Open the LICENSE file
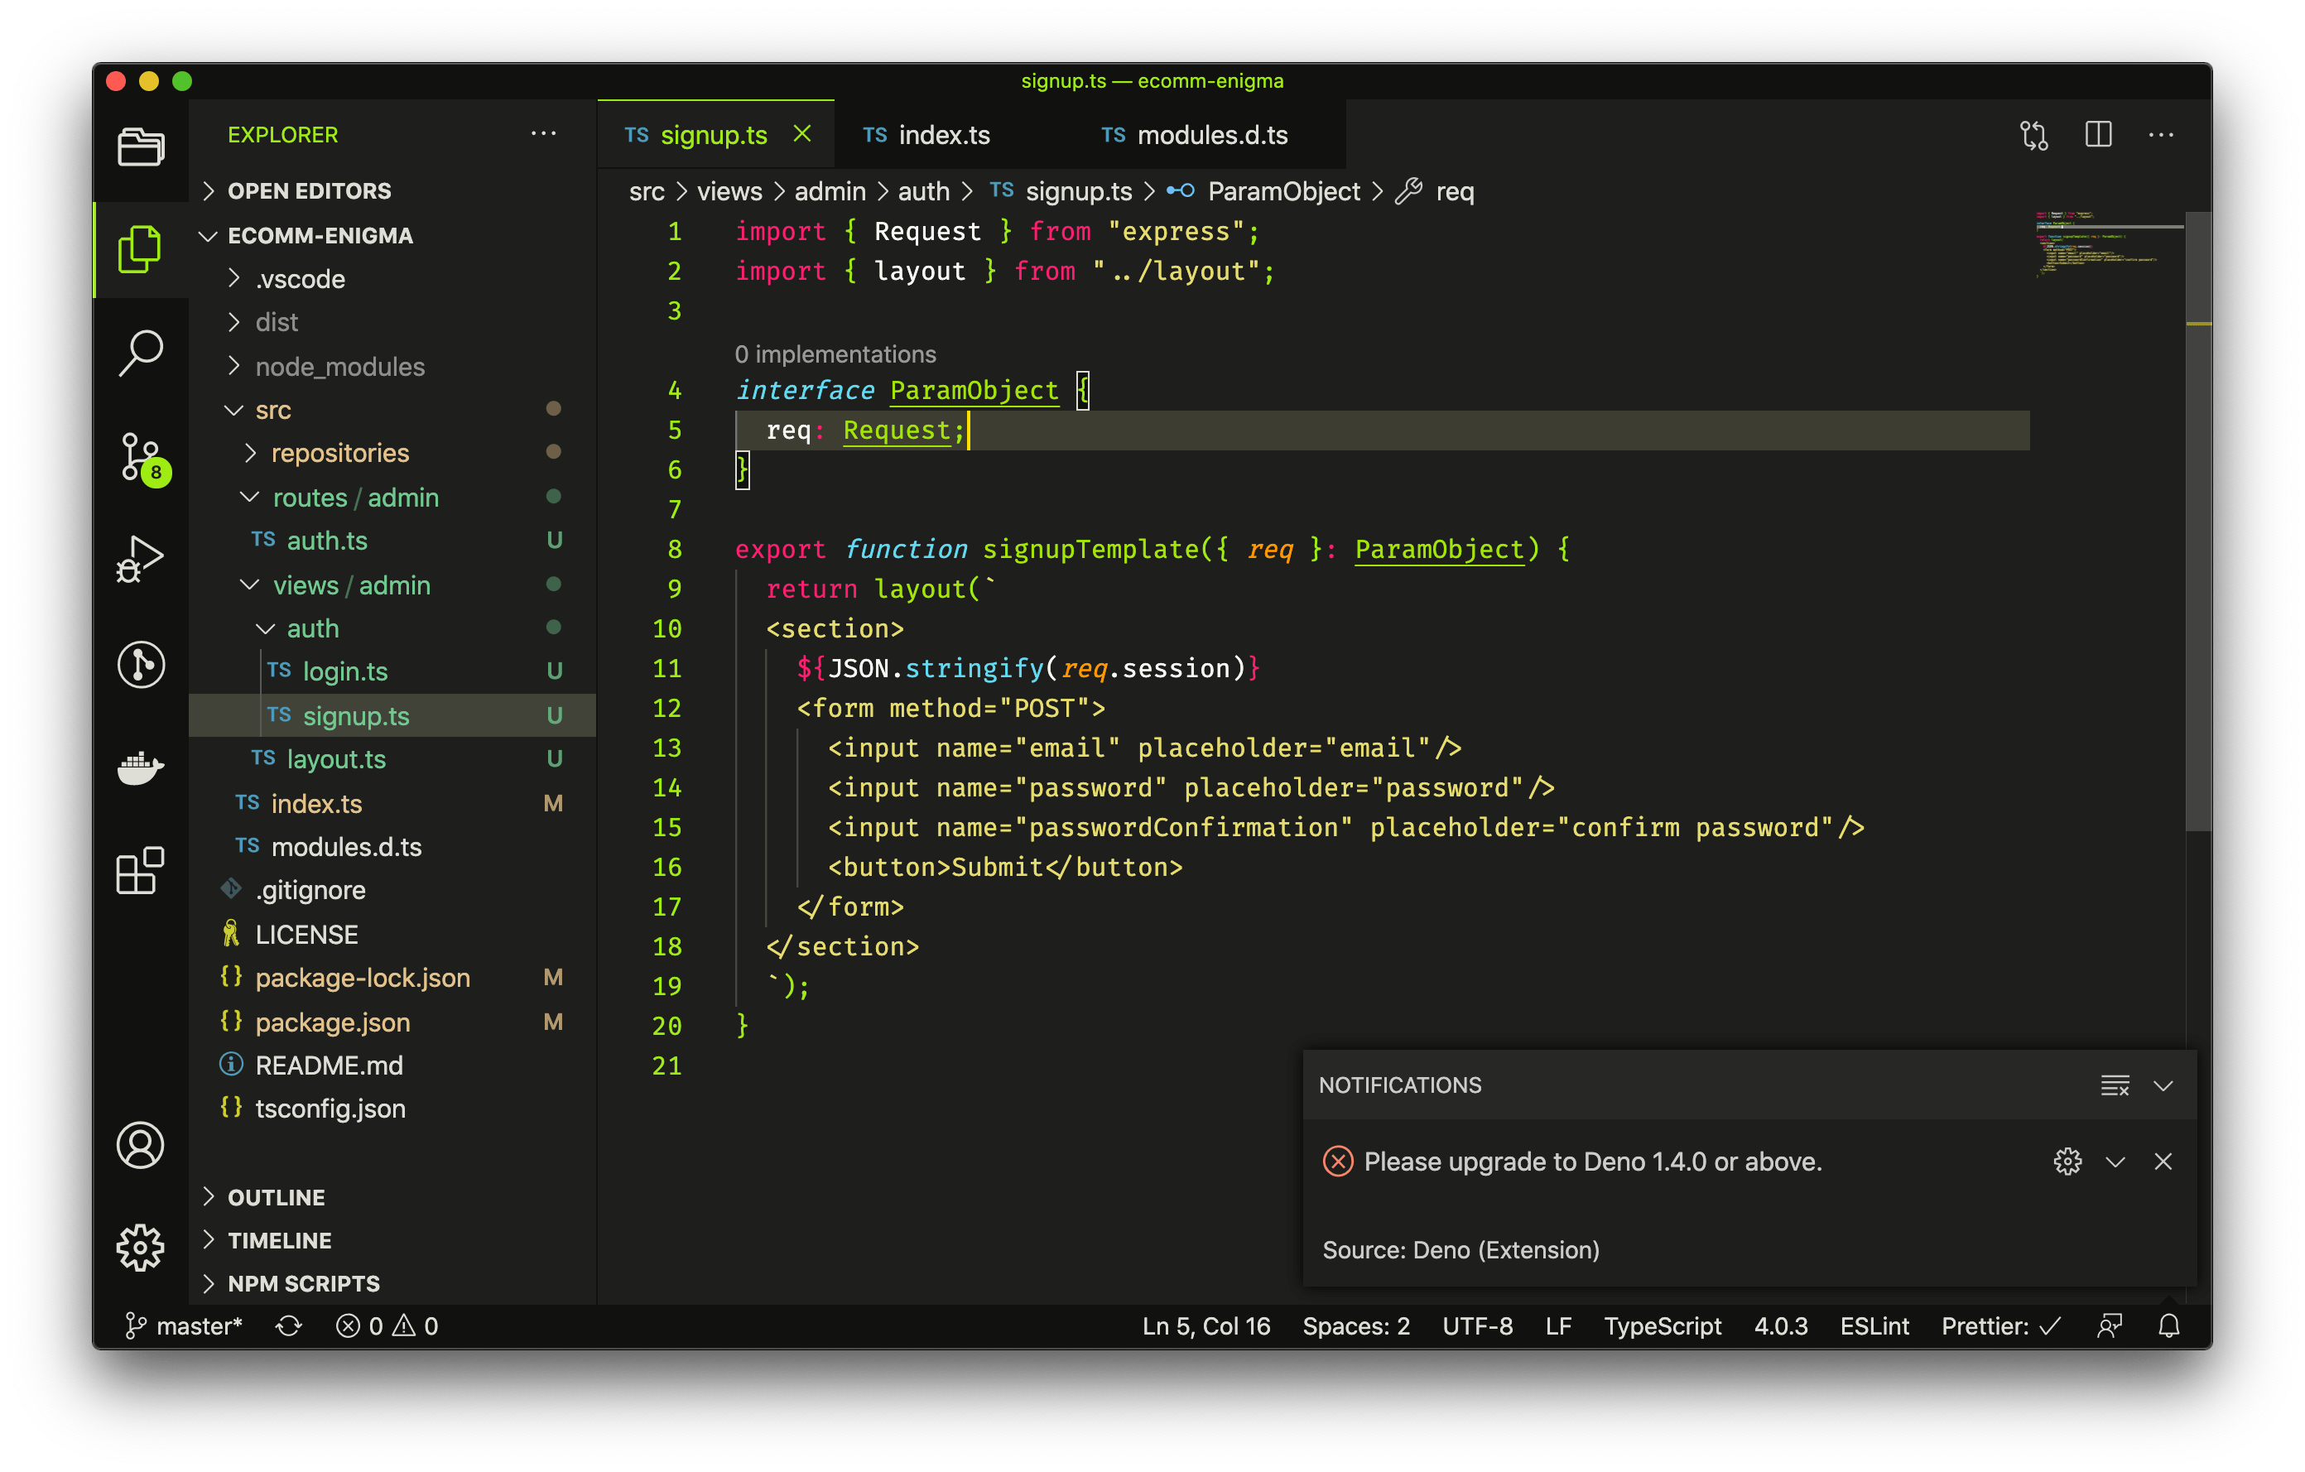 coord(392,934)
